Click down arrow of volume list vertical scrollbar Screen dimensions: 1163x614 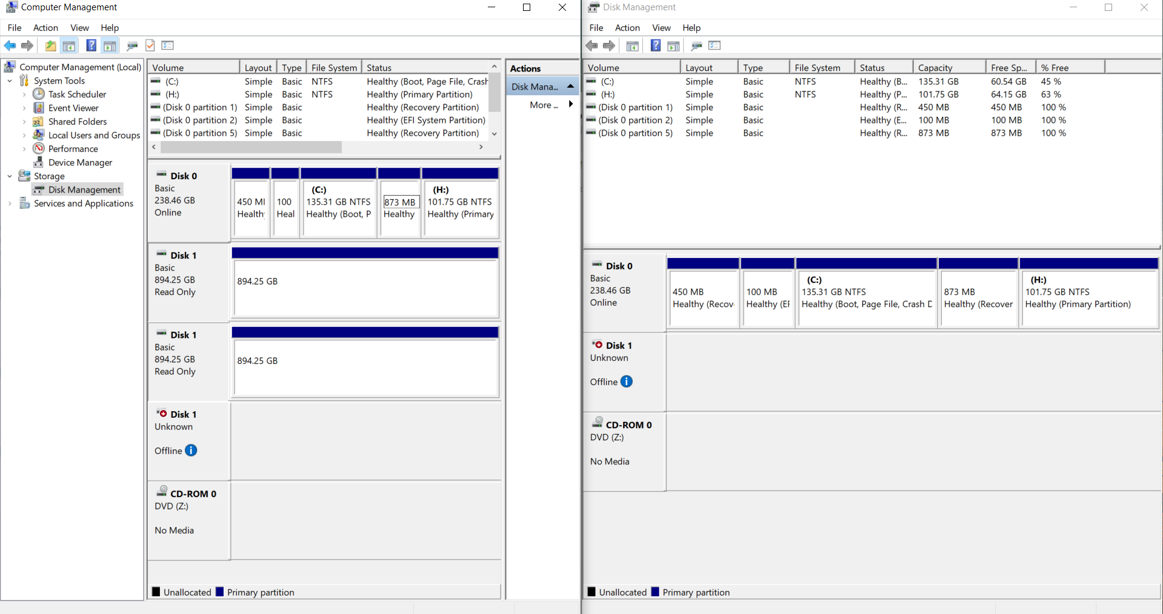(495, 134)
